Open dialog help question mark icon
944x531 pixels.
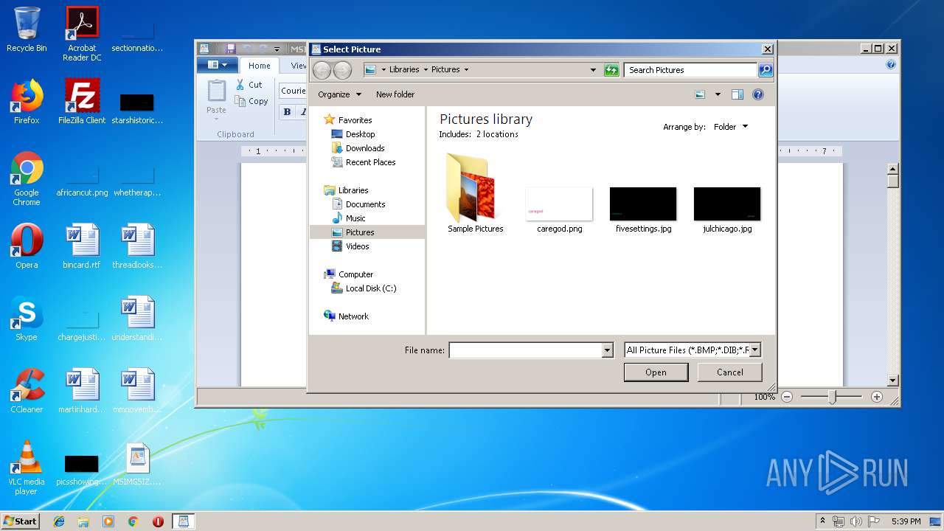pyautogui.click(x=758, y=94)
